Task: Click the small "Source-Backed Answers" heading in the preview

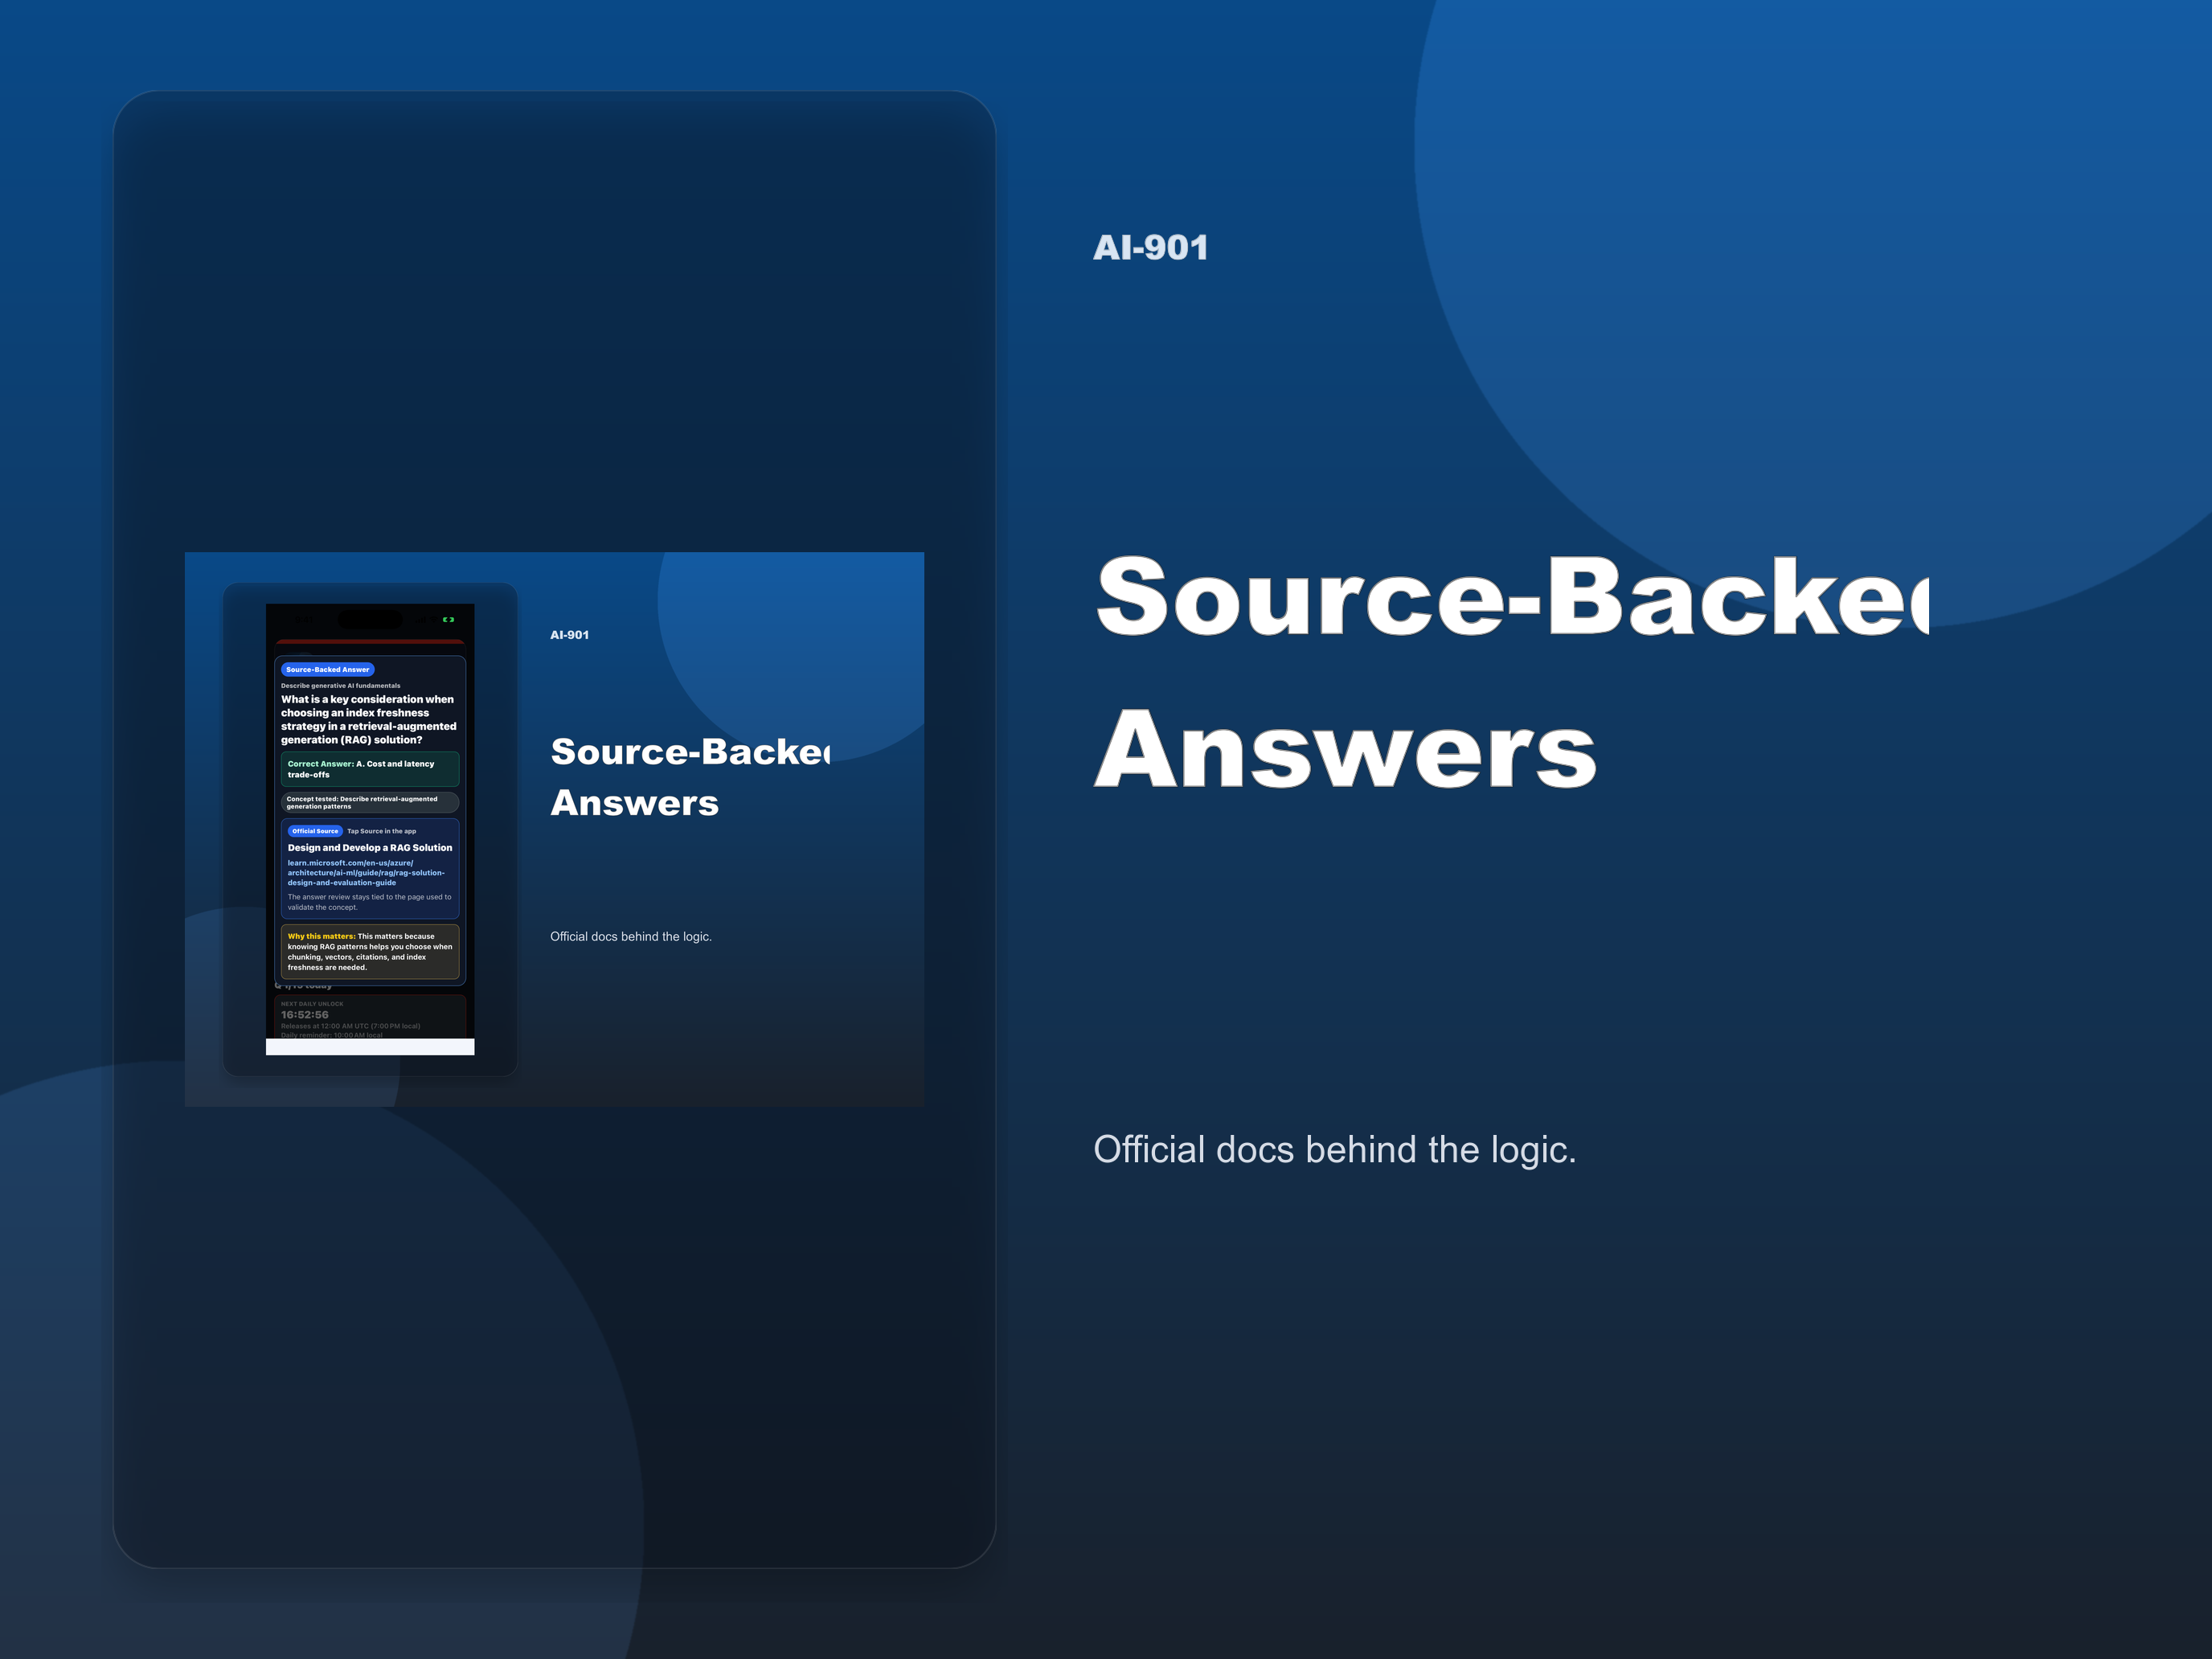Action: 690,777
